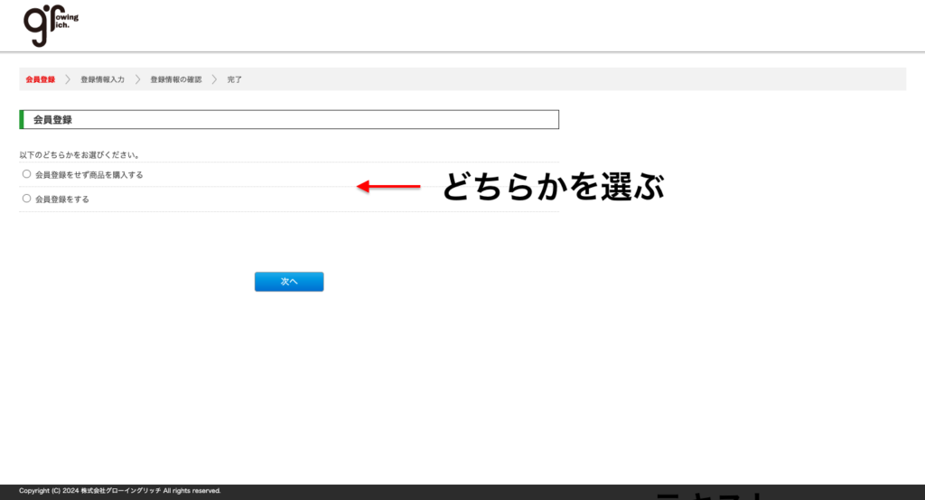Click the red 会員登録 breadcrumb step

click(41, 79)
